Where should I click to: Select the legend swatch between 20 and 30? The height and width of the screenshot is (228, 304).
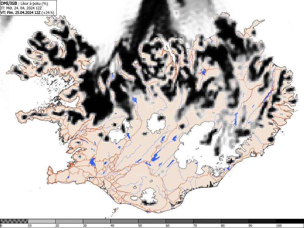[x=69, y=221]
